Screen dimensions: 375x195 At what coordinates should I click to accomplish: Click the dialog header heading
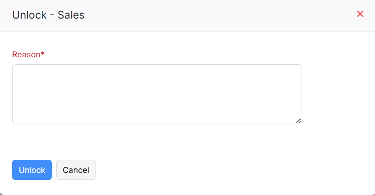click(48, 15)
